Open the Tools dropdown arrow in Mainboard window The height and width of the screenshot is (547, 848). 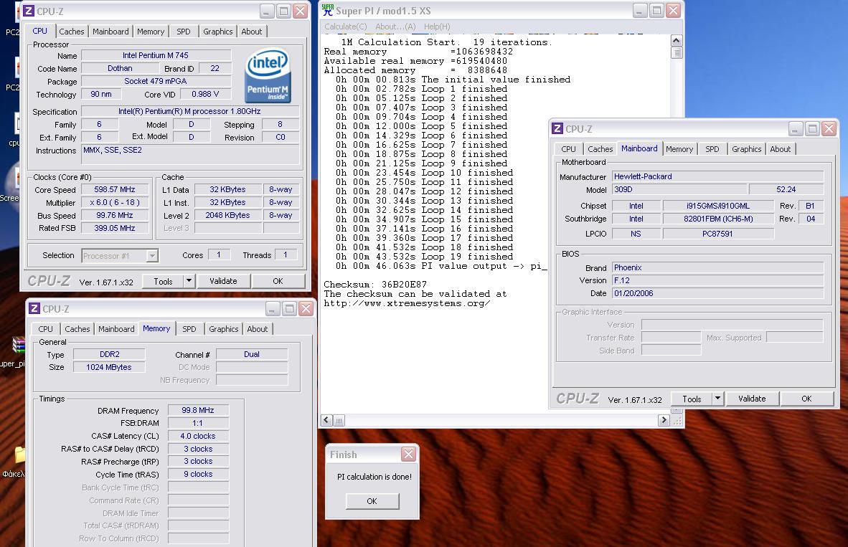[717, 399]
